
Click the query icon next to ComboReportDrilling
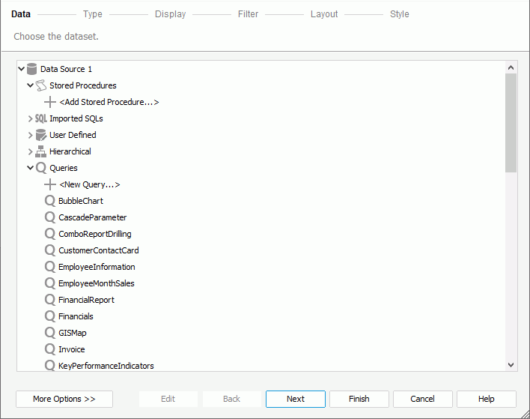click(x=50, y=234)
